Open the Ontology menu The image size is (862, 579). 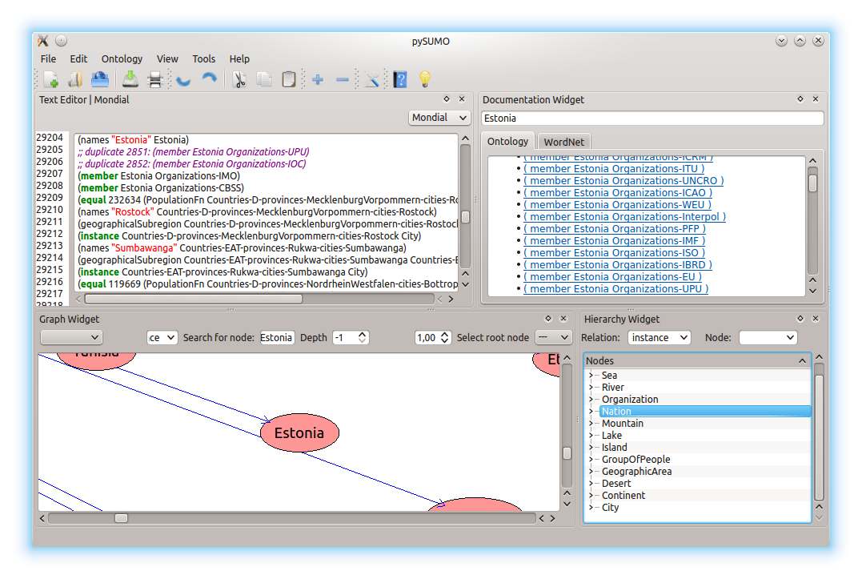122,58
